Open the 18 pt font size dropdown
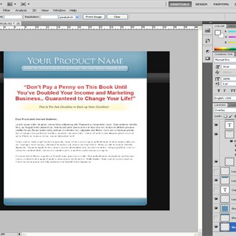The image size is (236, 236). coord(229,67)
